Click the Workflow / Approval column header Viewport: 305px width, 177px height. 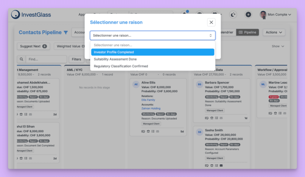pos(272,70)
